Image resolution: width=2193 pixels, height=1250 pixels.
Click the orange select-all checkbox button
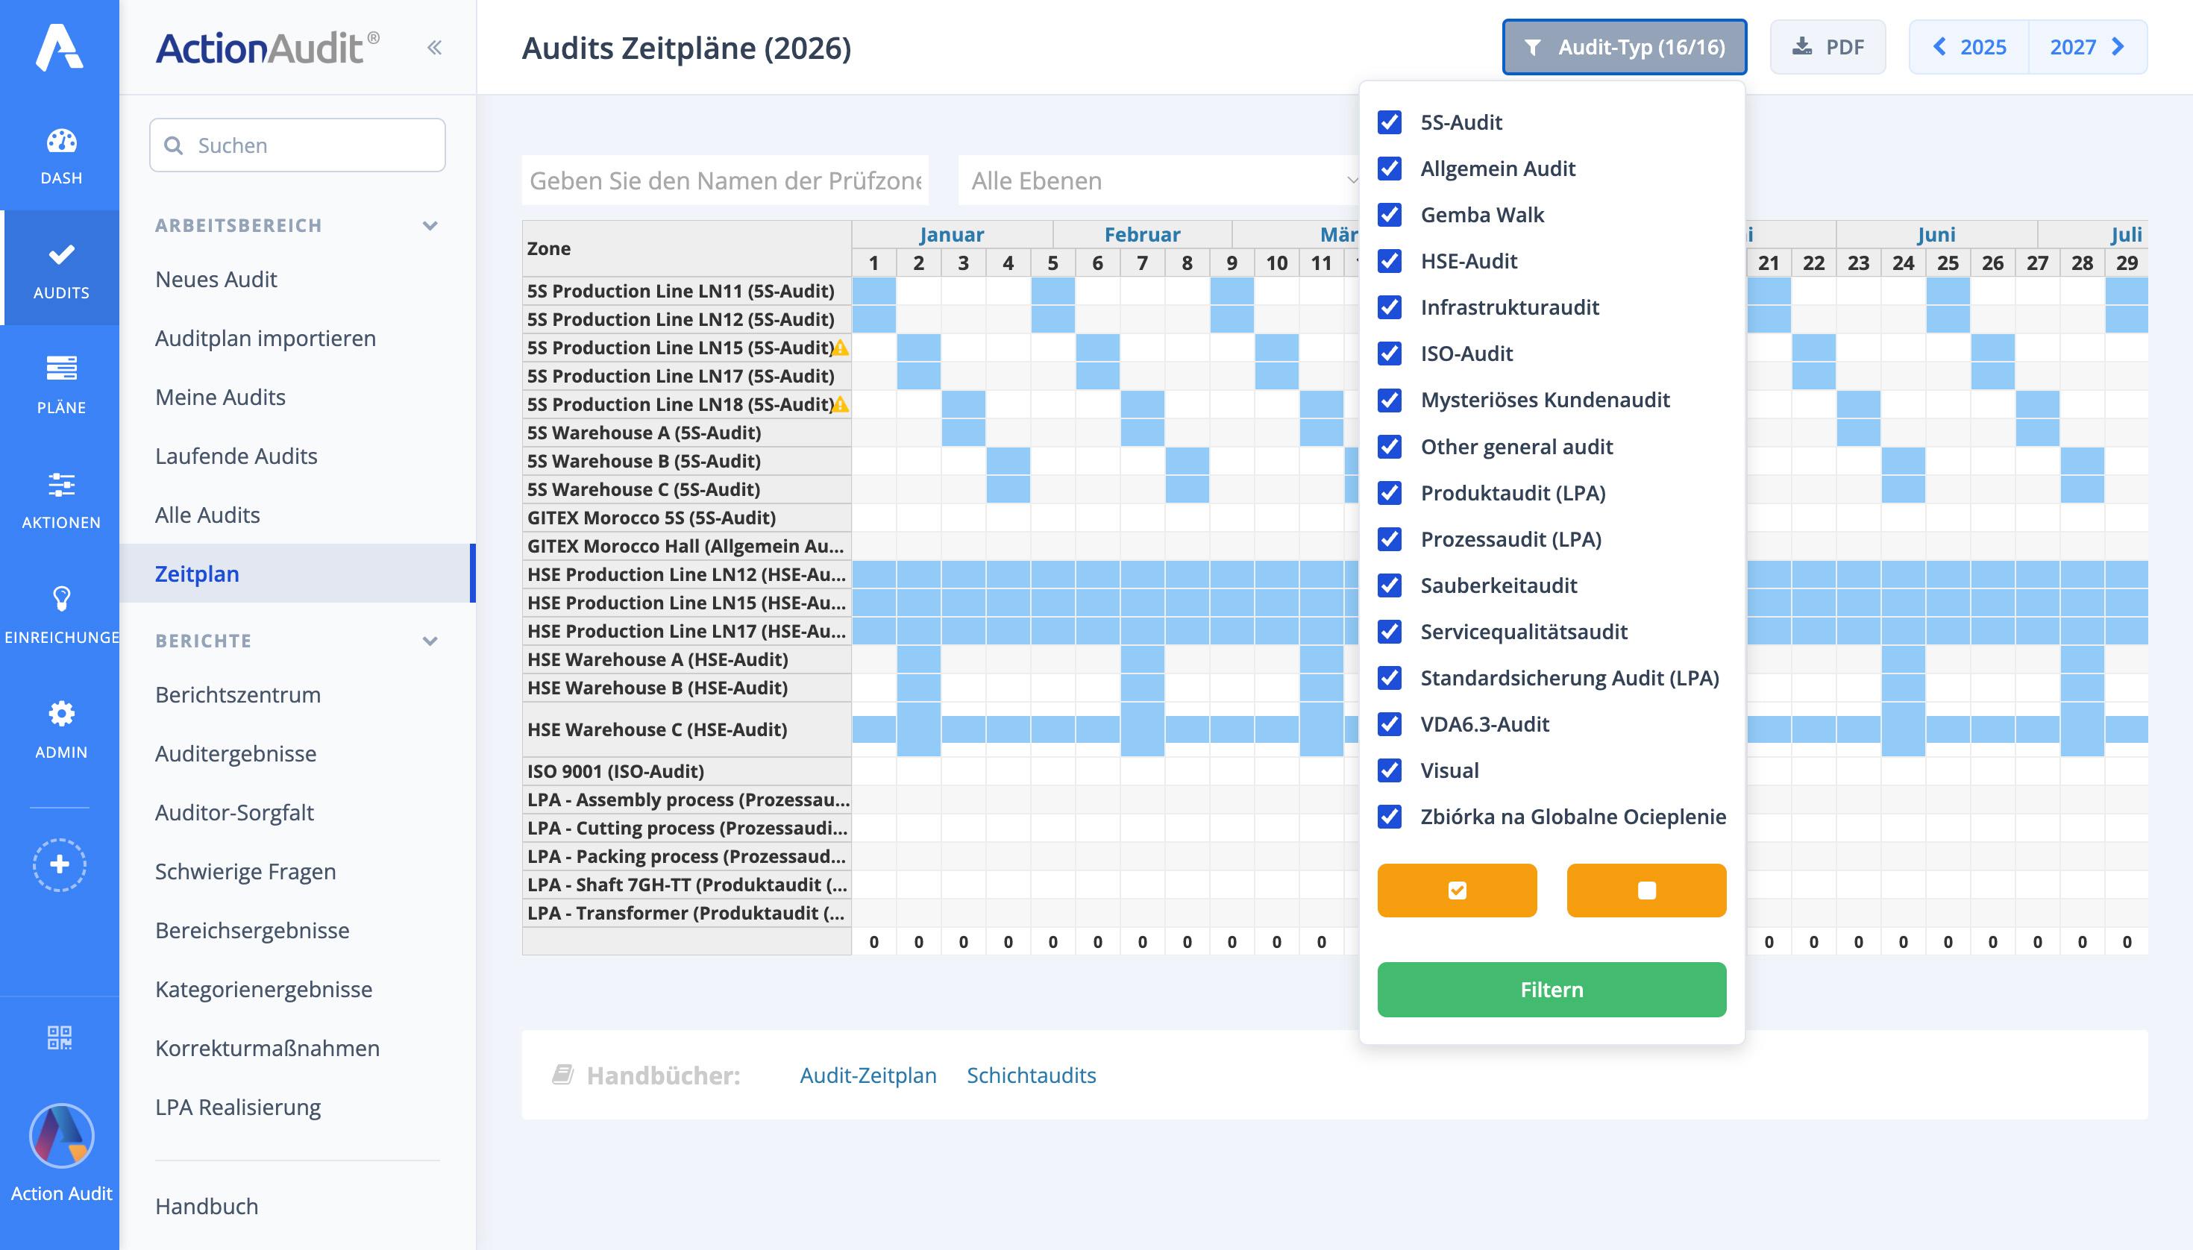[1456, 891]
